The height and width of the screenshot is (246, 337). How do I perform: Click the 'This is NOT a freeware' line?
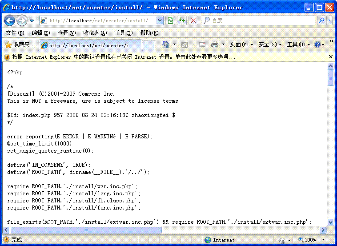(92, 101)
